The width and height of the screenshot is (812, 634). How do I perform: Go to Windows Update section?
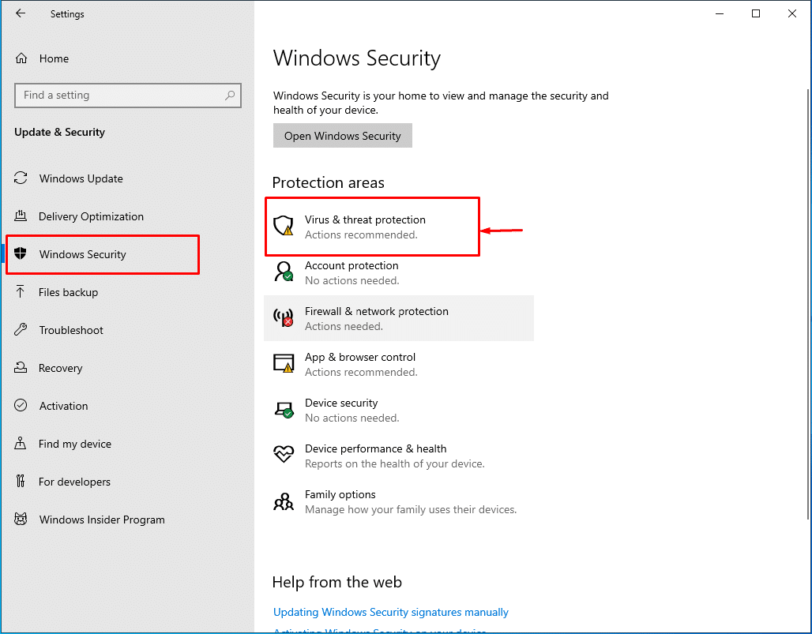pos(81,178)
